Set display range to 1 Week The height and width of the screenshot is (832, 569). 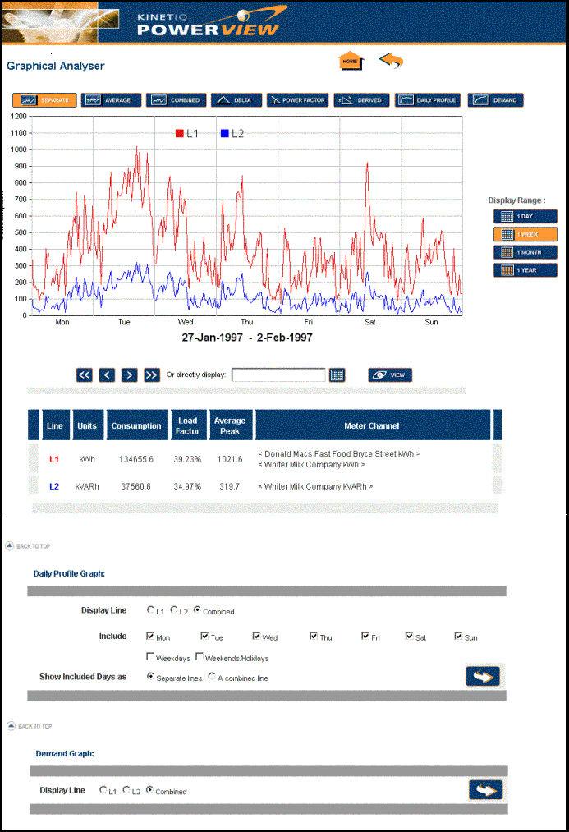click(525, 234)
